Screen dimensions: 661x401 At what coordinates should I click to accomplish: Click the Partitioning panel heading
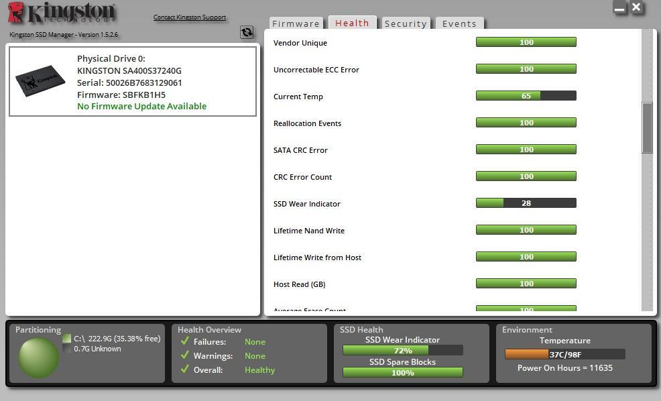coord(38,330)
